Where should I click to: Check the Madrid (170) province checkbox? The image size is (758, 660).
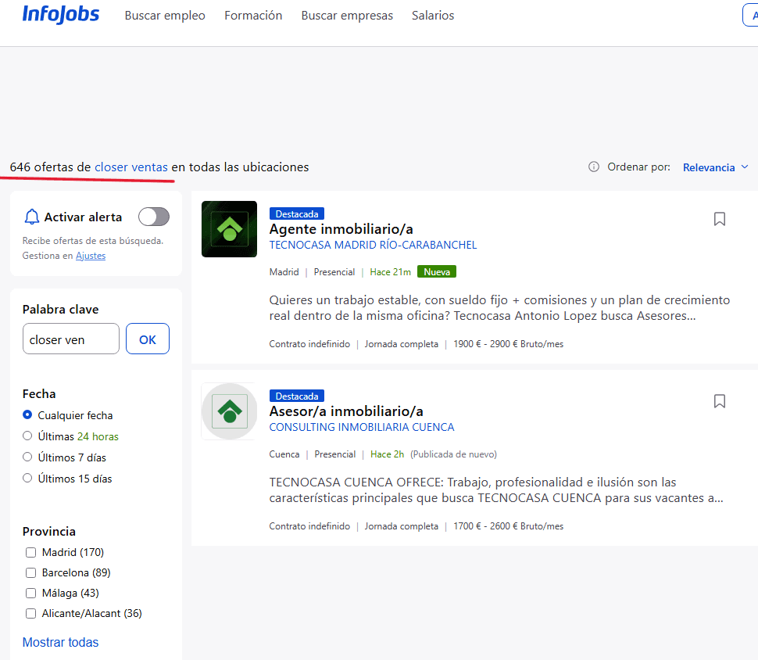click(31, 552)
